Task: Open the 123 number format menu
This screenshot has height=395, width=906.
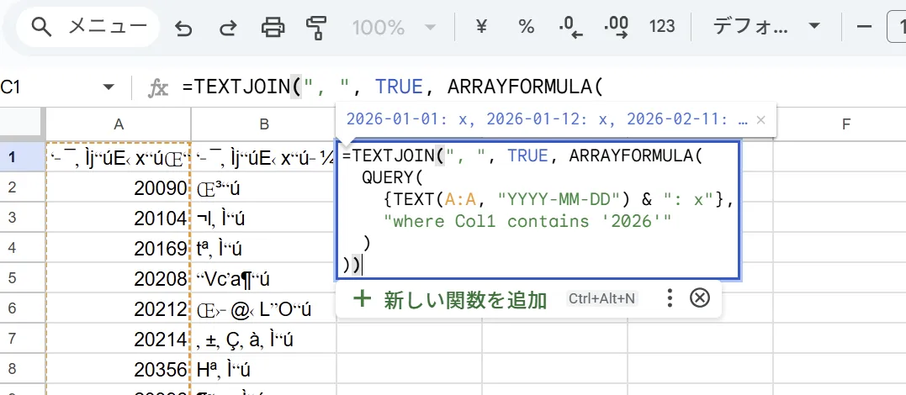Action: click(662, 27)
